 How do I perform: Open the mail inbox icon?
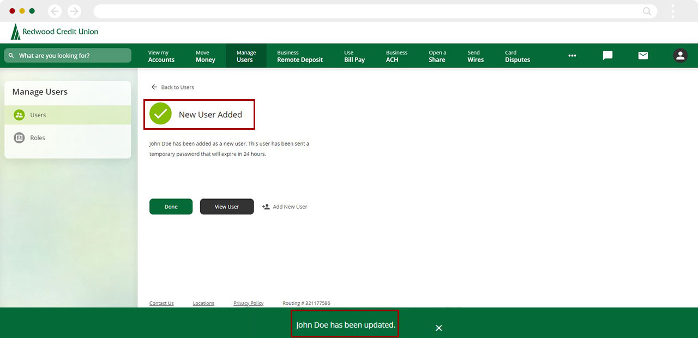[x=643, y=56]
